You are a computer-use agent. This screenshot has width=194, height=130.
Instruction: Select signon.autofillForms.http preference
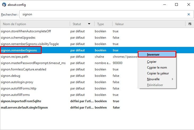(x=97, y=88)
